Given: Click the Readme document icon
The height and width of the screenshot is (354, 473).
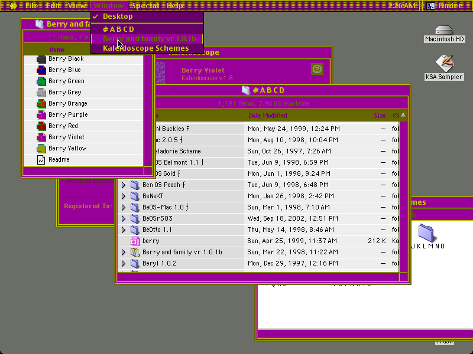Looking at the screenshot, I should [41, 160].
